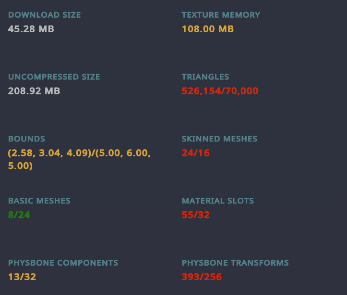Select the 108.00 MB texture memory value
The image size is (347, 295).
[208, 29]
